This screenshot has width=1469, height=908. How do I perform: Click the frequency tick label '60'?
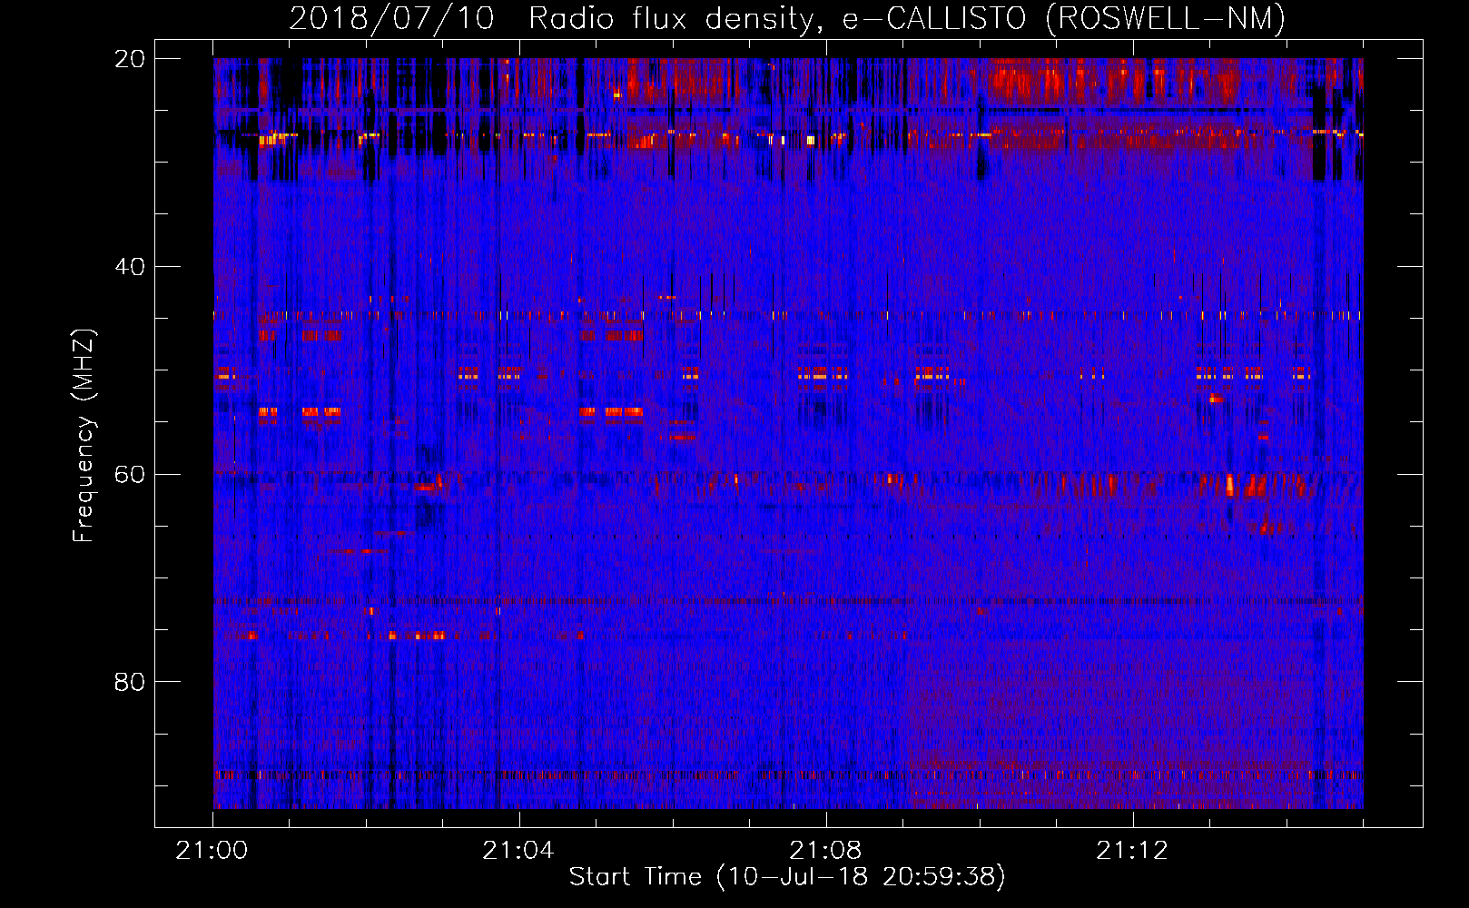[x=130, y=474]
